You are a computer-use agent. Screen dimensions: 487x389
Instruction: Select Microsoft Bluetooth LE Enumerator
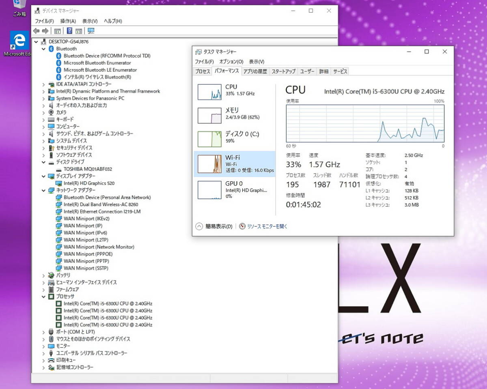tap(100, 70)
